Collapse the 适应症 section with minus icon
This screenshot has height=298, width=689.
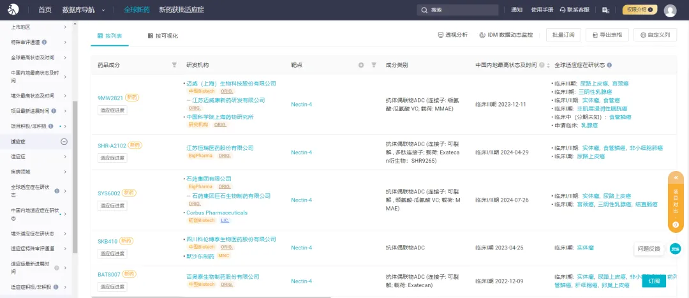(x=64, y=141)
